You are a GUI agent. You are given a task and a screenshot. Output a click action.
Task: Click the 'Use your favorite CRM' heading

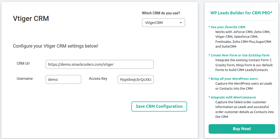(x=227, y=27)
